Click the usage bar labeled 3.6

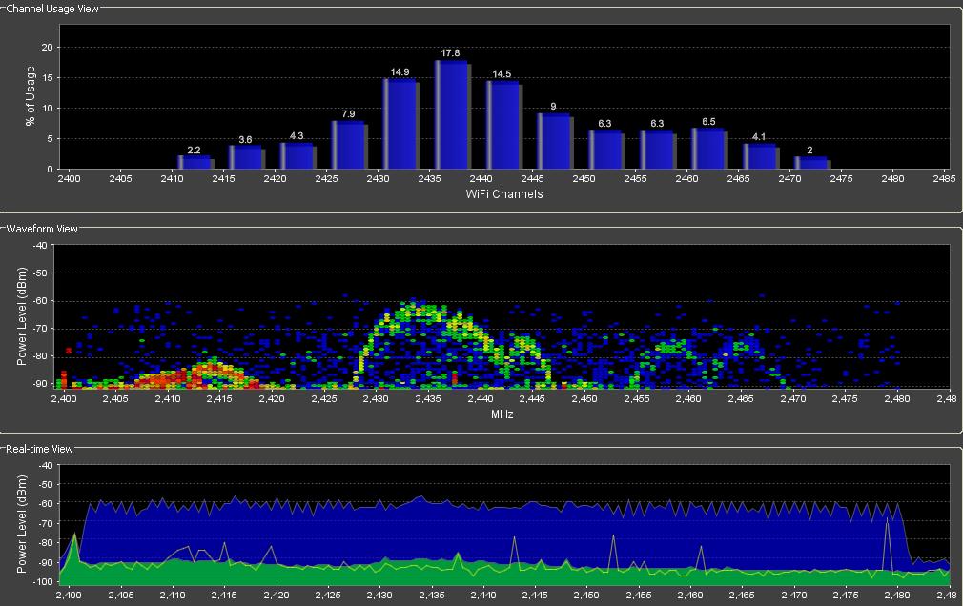[x=246, y=157]
